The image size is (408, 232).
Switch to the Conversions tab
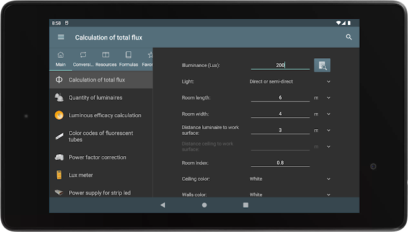pos(83,59)
